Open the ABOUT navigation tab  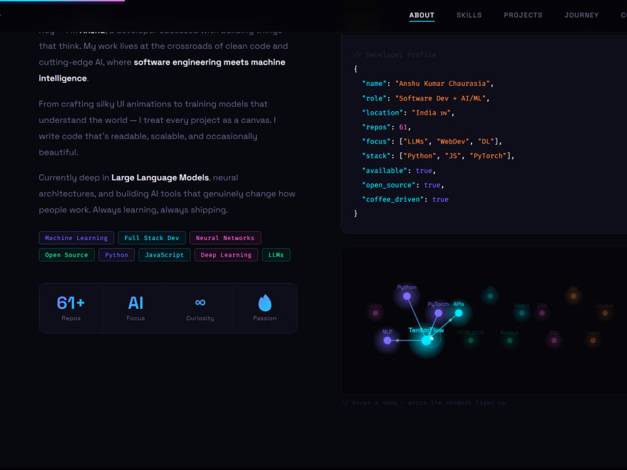click(421, 15)
